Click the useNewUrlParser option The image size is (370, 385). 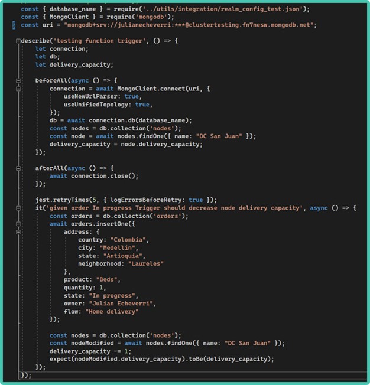coord(90,96)
